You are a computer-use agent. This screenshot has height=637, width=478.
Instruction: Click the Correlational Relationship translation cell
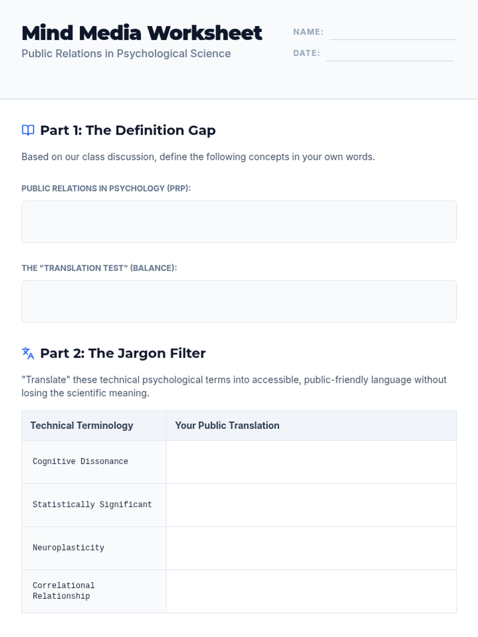pyautogui.click(x=311, y=591)
